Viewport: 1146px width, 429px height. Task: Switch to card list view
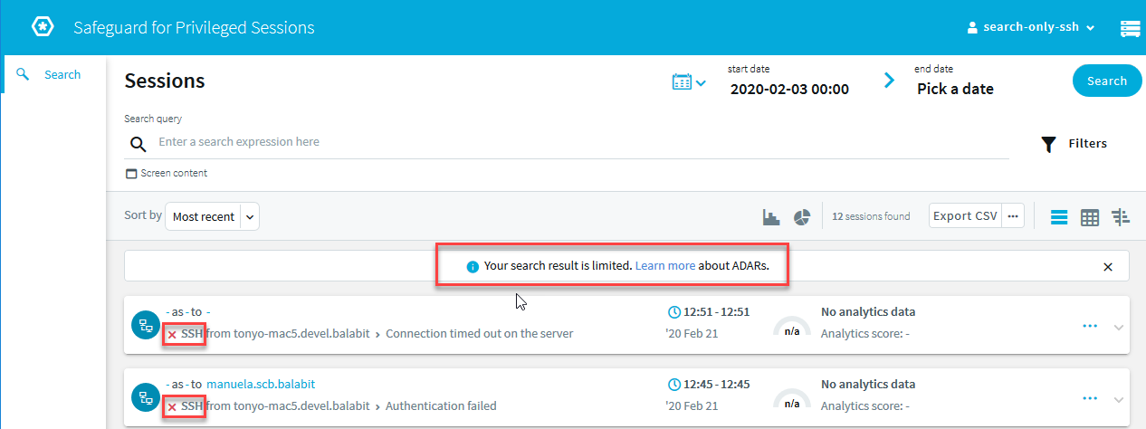click(x=1059, y=217)
